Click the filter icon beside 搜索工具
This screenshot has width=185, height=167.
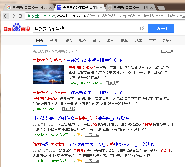point(159,51)
